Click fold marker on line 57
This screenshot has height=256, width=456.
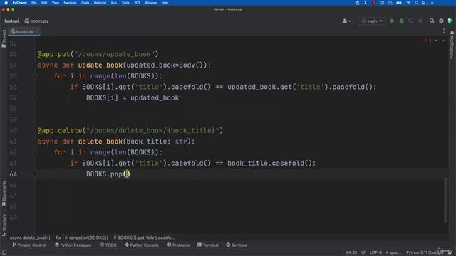tap(35, 98)
